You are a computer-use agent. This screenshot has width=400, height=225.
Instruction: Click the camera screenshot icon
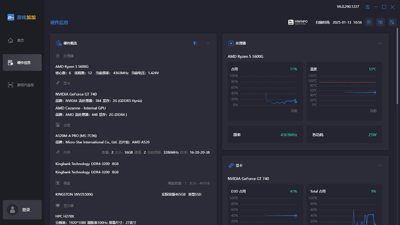(381, 22)
